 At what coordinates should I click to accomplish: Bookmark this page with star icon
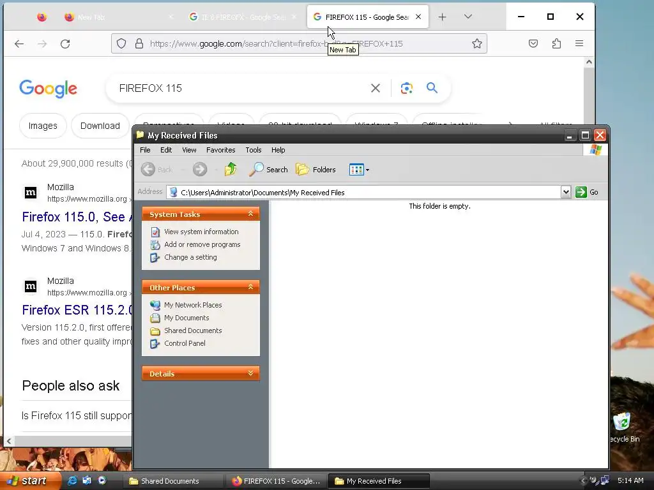click(476, 44)
